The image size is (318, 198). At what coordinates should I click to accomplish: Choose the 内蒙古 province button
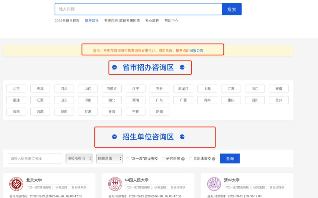click(112, 89)
